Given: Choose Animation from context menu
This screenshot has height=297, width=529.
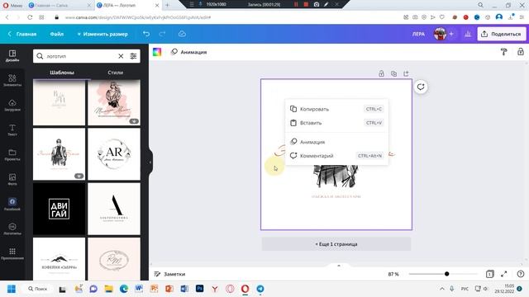Looking at the screenshot, I should click(336, 142).
